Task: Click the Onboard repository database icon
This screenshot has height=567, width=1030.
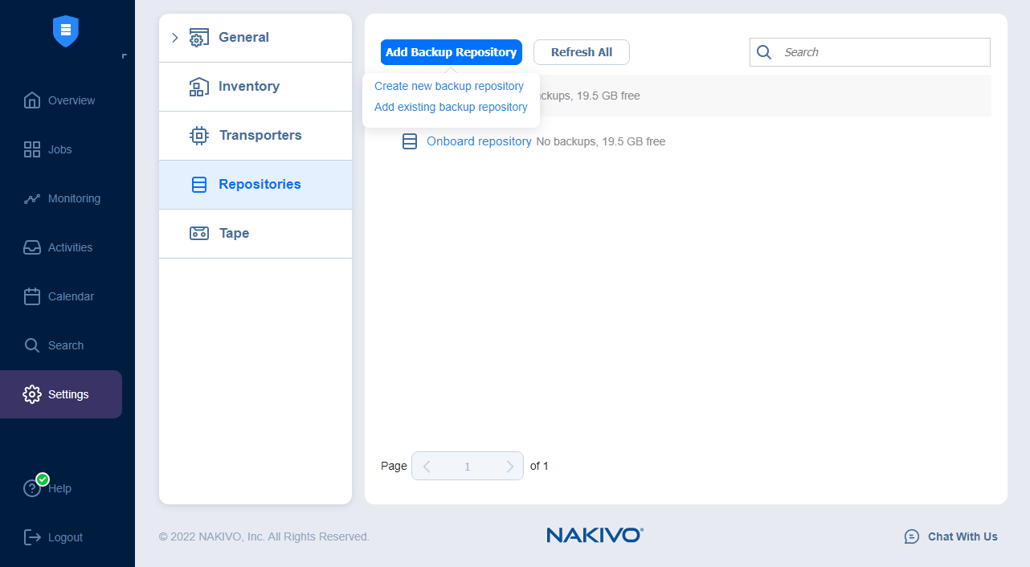Action: click(410, 141)
